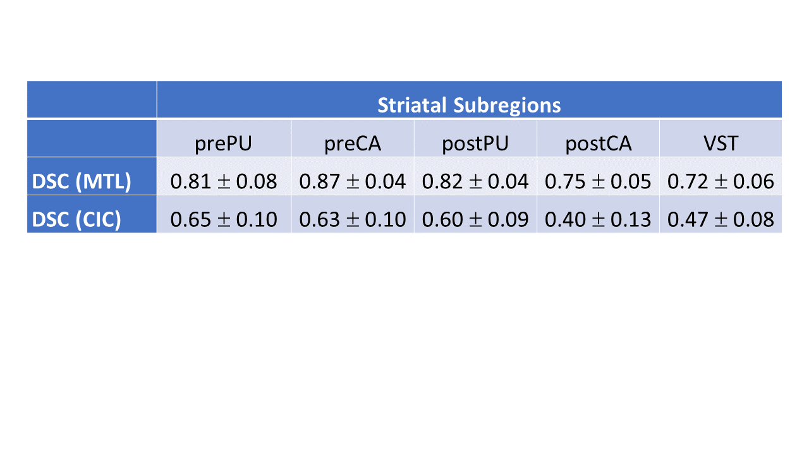
Task: Click the postCA column header
Action: pyautogui.click(x=598, y=143)
